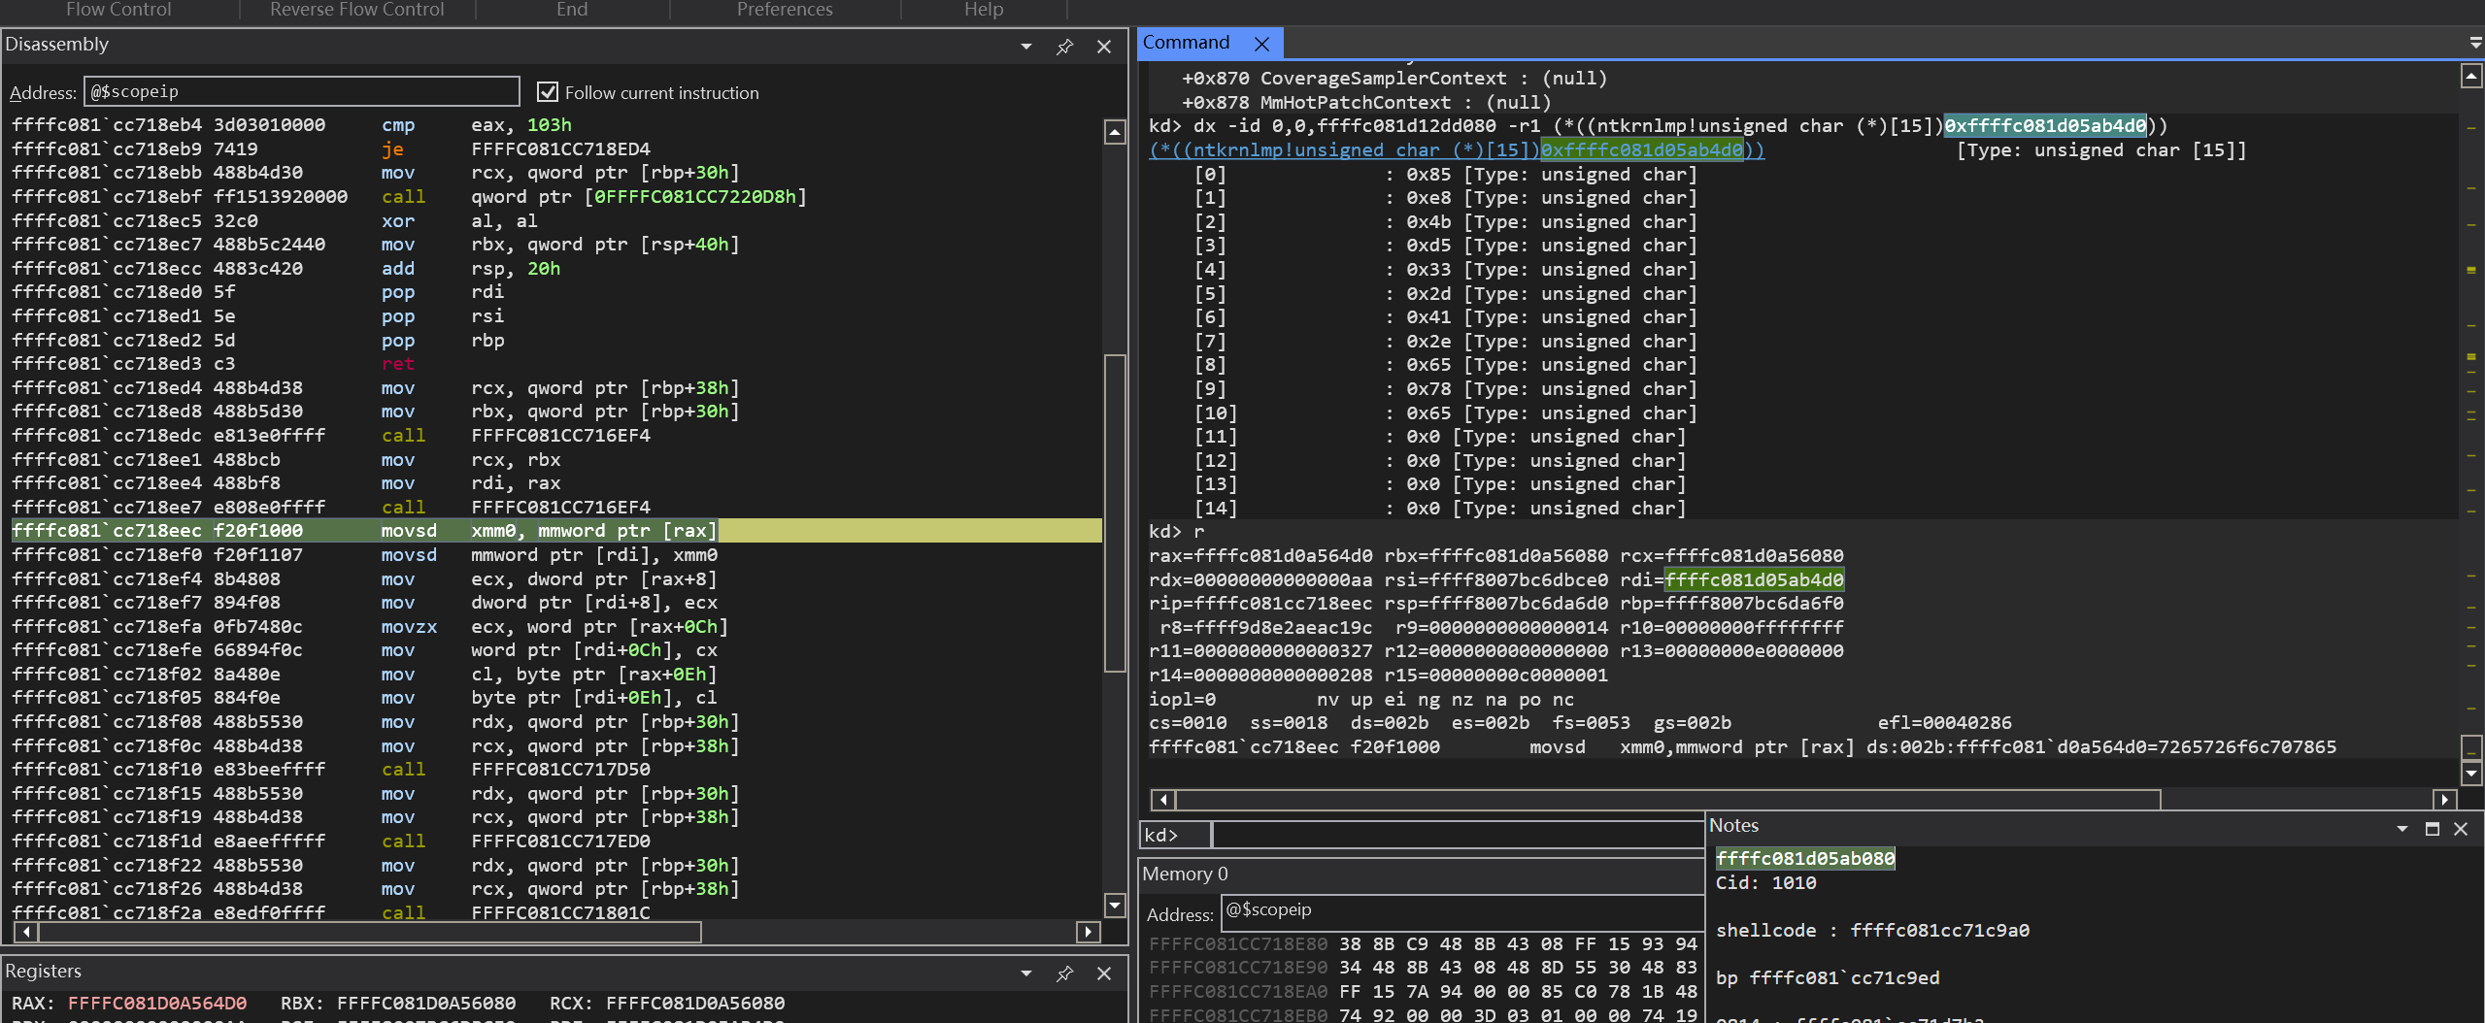Click the kd> command input field

pos(1458,835)
